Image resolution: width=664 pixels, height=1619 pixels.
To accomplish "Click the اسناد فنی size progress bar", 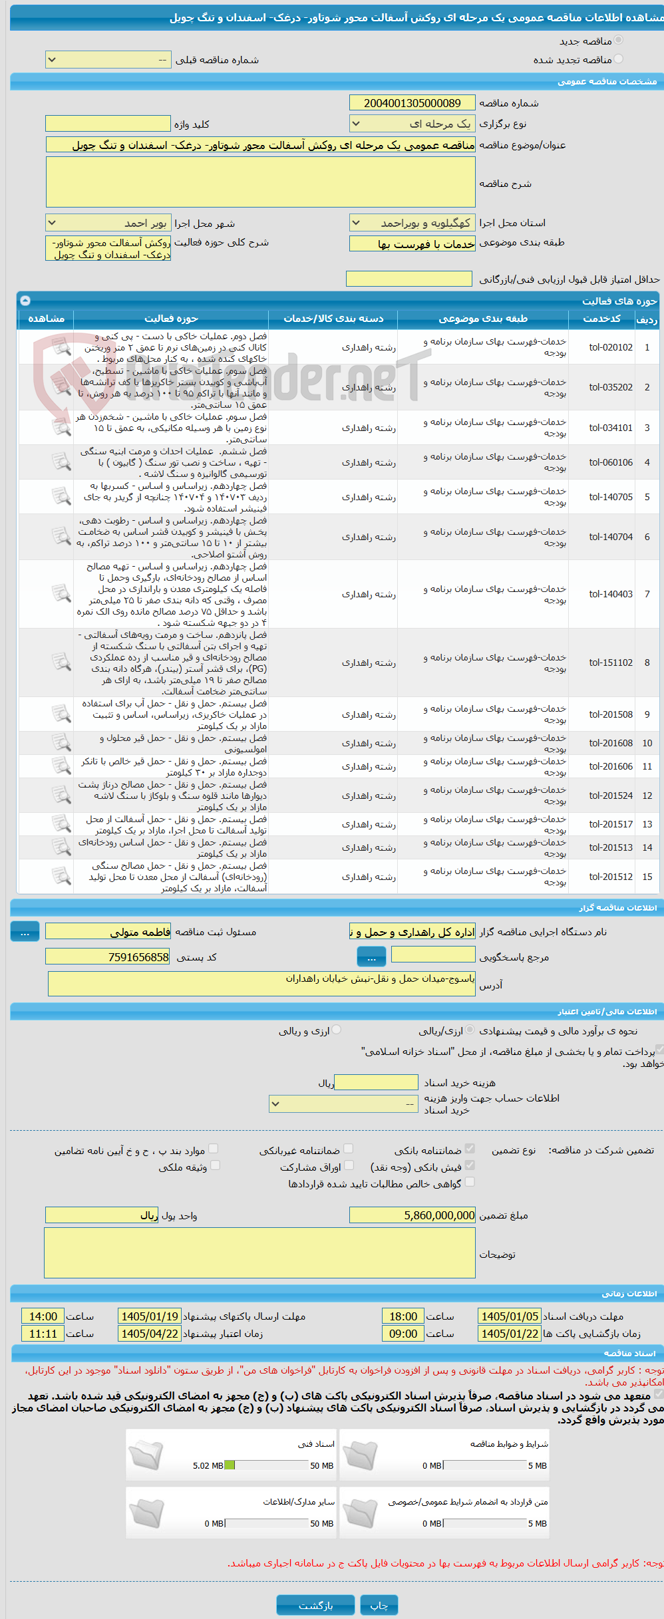I will click(x=267, y=1465).
